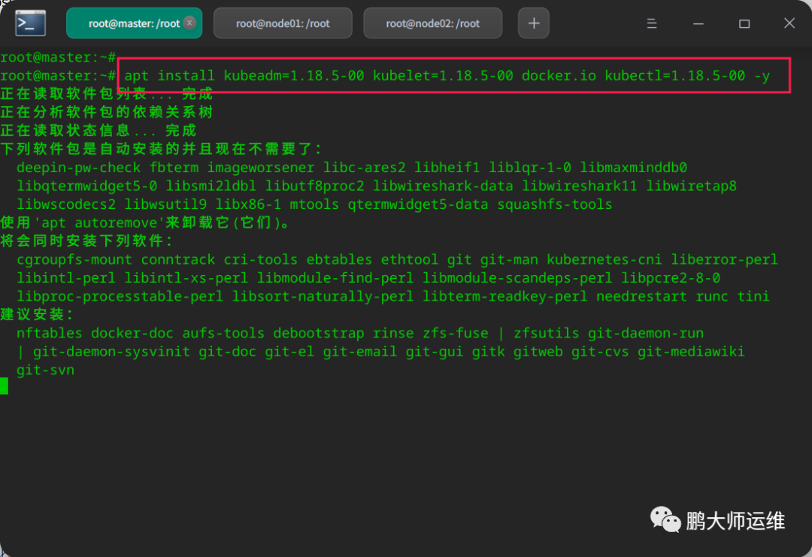Click the 'needrestart' package name

click(x=641, y=296)
